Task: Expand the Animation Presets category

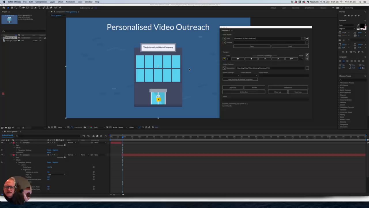Action: (x=339, y=83)
